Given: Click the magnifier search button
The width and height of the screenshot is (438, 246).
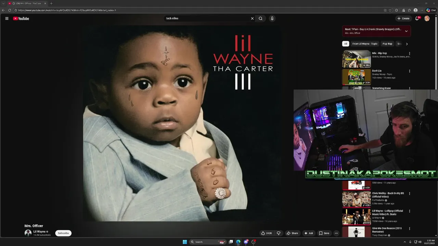Looking at the screenshot, I should (260, 18).
